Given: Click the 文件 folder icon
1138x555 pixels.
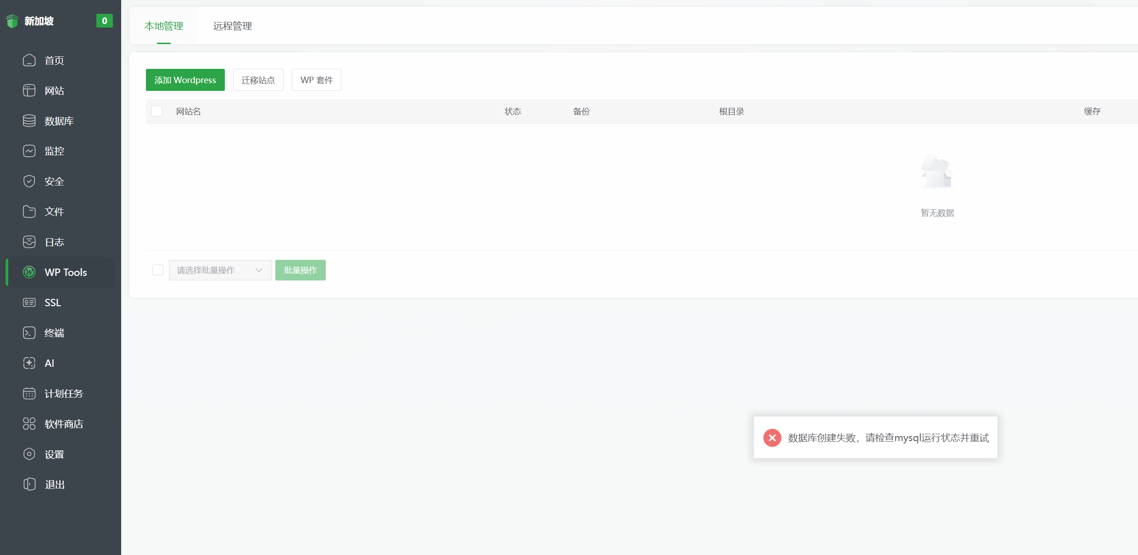Looking at the screenshot, I should pyautogui.click(x=29, y=212).
